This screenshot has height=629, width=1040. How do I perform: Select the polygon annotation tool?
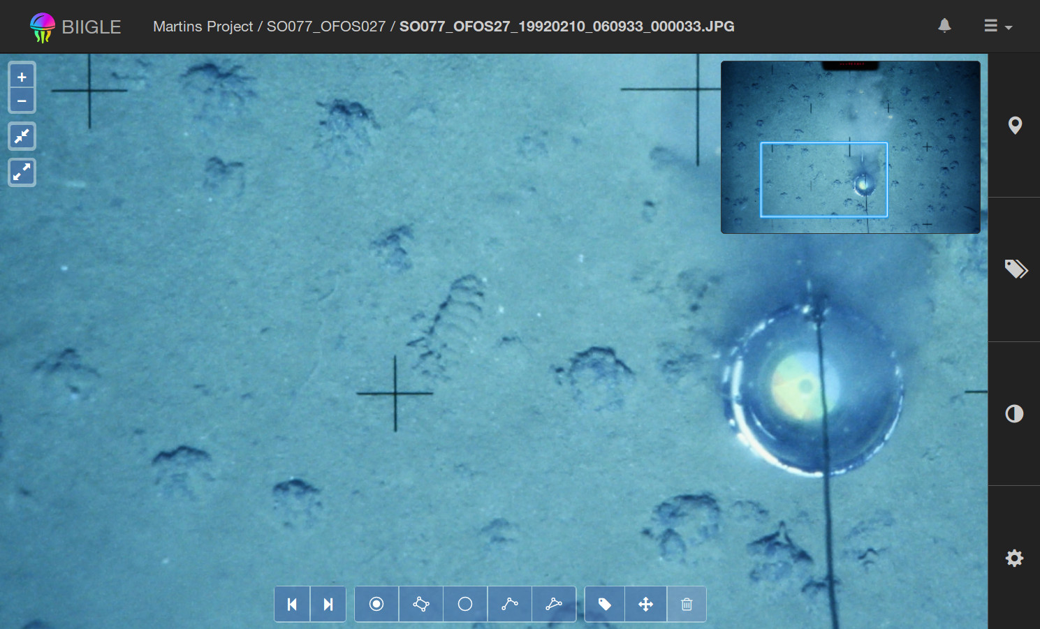click(x=420, y=604)
